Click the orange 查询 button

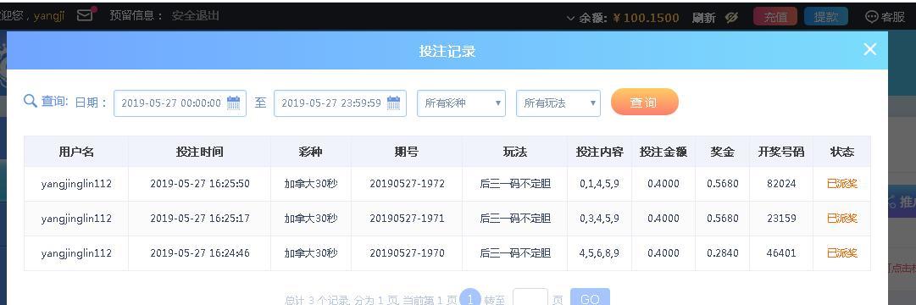point(644,103)
